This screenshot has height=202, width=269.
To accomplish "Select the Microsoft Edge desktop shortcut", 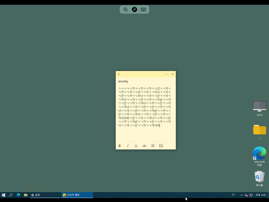I will tap(259, 156).
